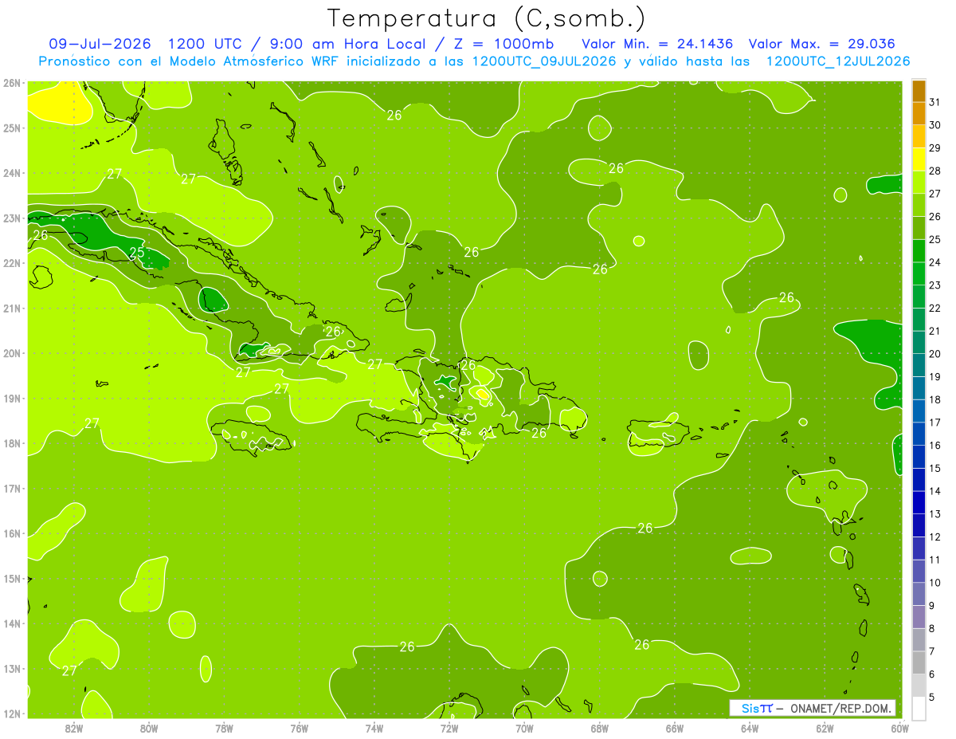Click the '20' label on color scale
Screen dimensions: 956x739
935,354
